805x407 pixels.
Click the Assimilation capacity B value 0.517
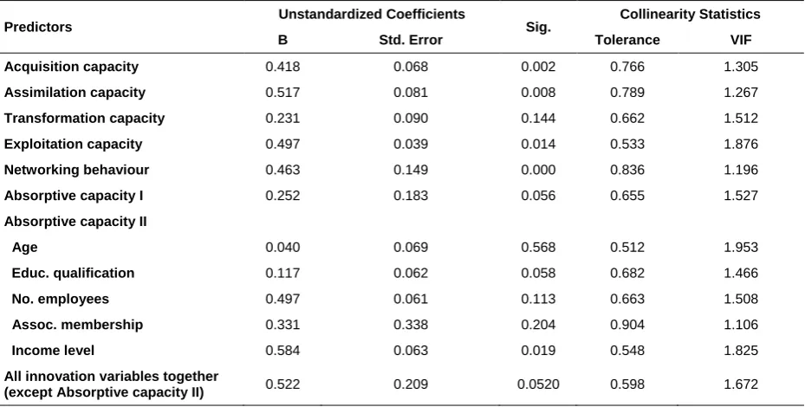pos(282,93)
